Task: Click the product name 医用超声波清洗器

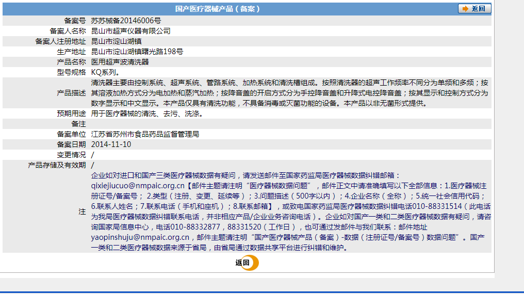Action: 120,62
